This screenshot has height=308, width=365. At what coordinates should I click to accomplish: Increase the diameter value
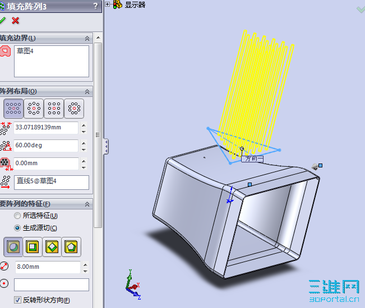coord(85,265)
